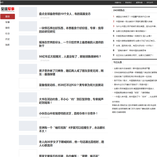Click thumbnail beside the 怪石 article

28,26
